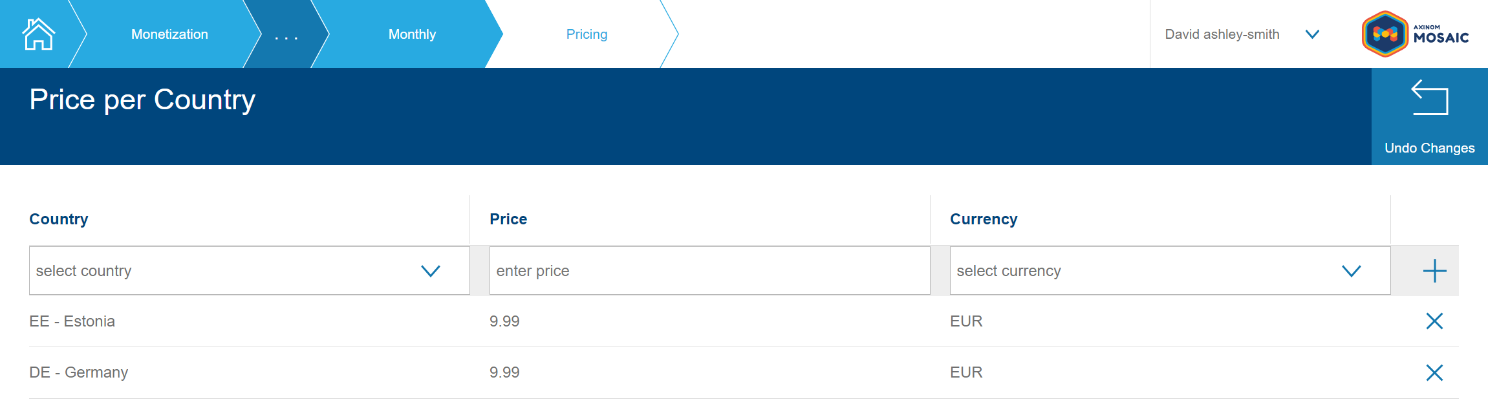Select the EE - Estonia row
This screenshot has width=1488, height=417.
[72, 321]
